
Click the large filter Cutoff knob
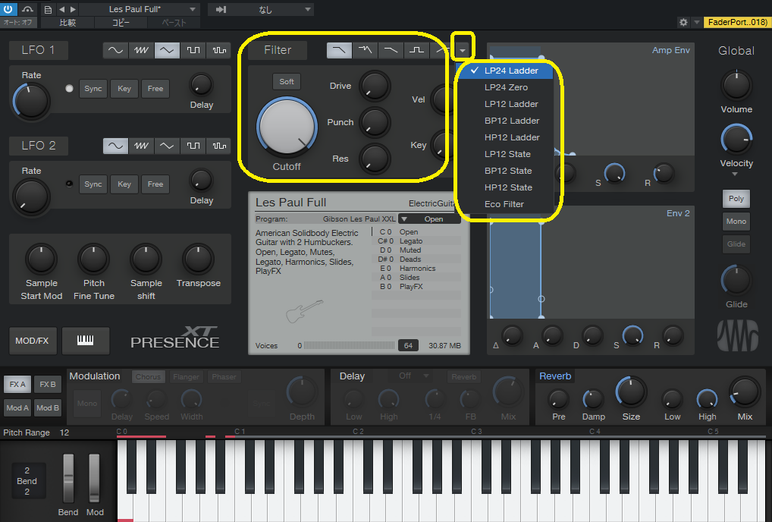tap(287, 126)
